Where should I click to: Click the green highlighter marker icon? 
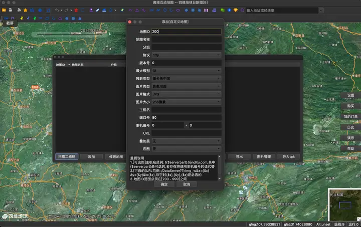coord(122,10)
